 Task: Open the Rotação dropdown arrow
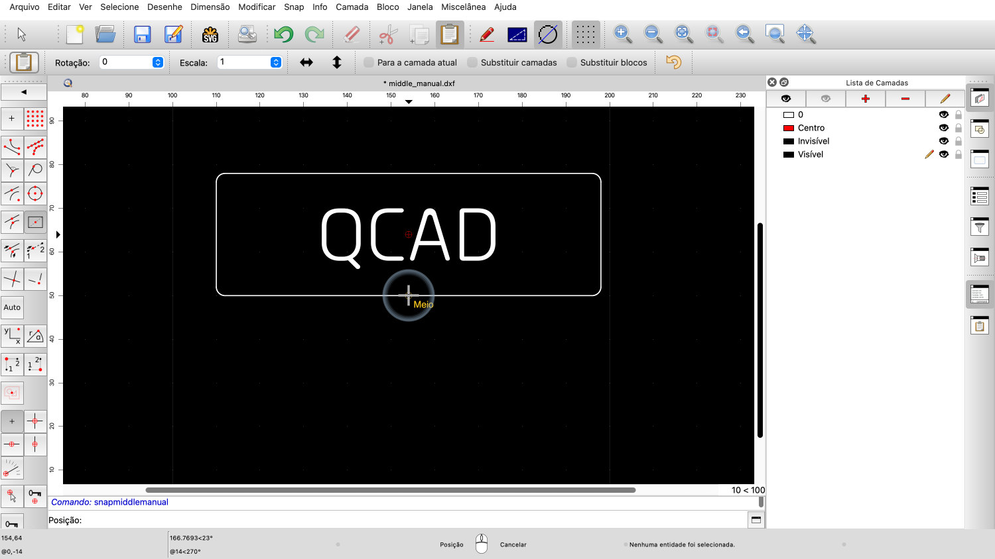[x=158, y=62]
